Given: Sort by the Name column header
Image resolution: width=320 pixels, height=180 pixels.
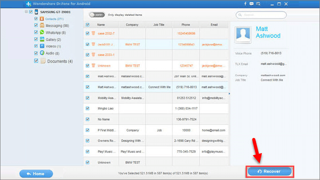Looking at the screenshot, I should coord(101,25).
